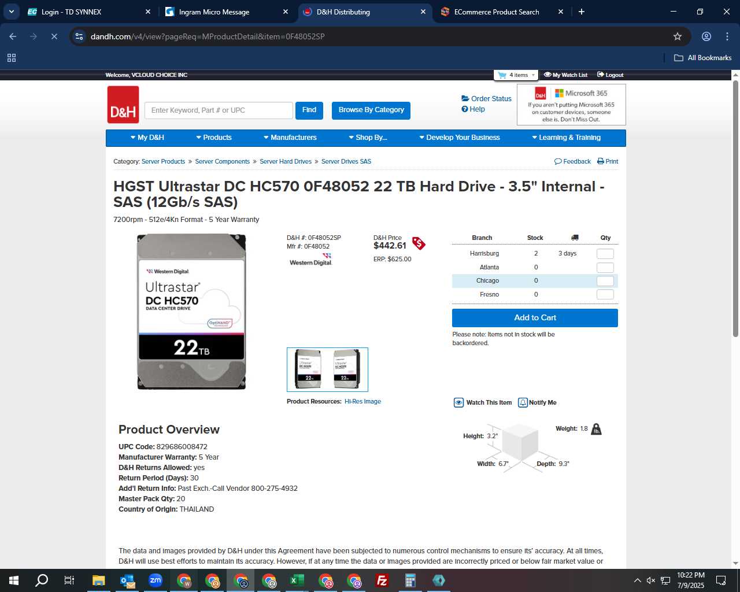
Task: Open the Help link
Action: click(x=473, y=109)
